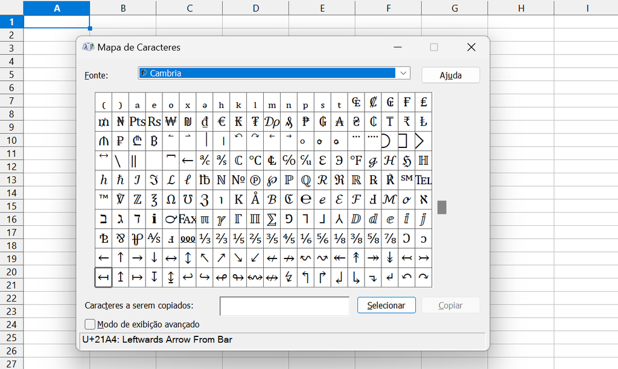Select the degree Celsius ℃ symbol
618x369 pixels.
255,161
